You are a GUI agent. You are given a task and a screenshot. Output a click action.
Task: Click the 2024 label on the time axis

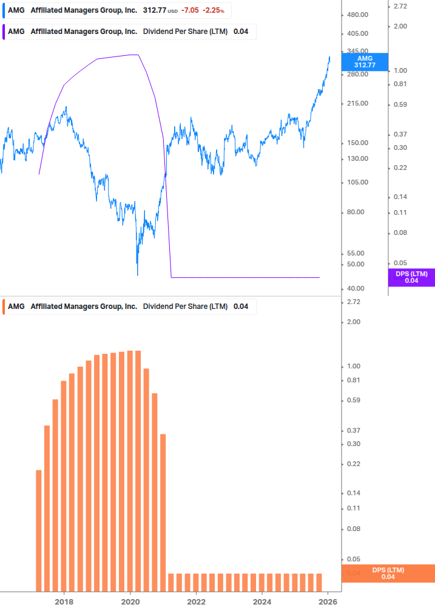click(262, 602)
